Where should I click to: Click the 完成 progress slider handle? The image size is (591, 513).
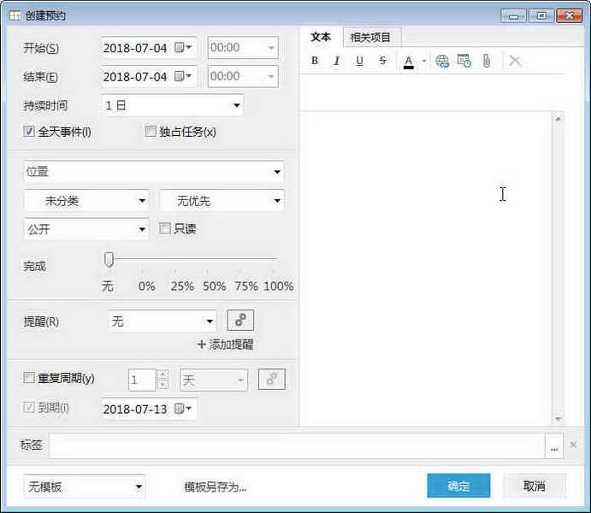point(109,259)
